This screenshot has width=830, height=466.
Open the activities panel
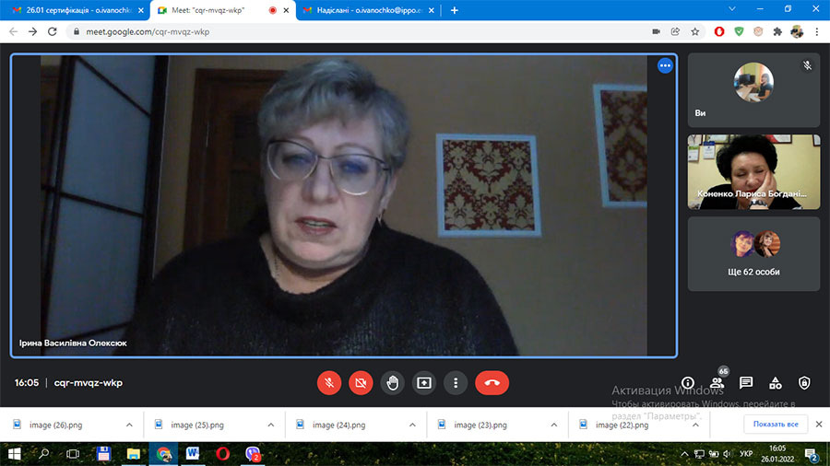point(775,382)
